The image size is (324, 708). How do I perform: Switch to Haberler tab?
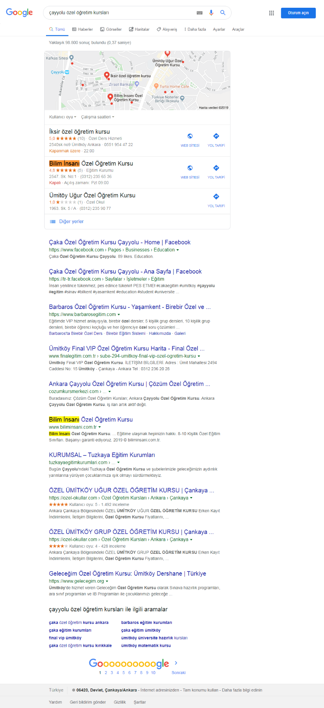coord(82,29)
